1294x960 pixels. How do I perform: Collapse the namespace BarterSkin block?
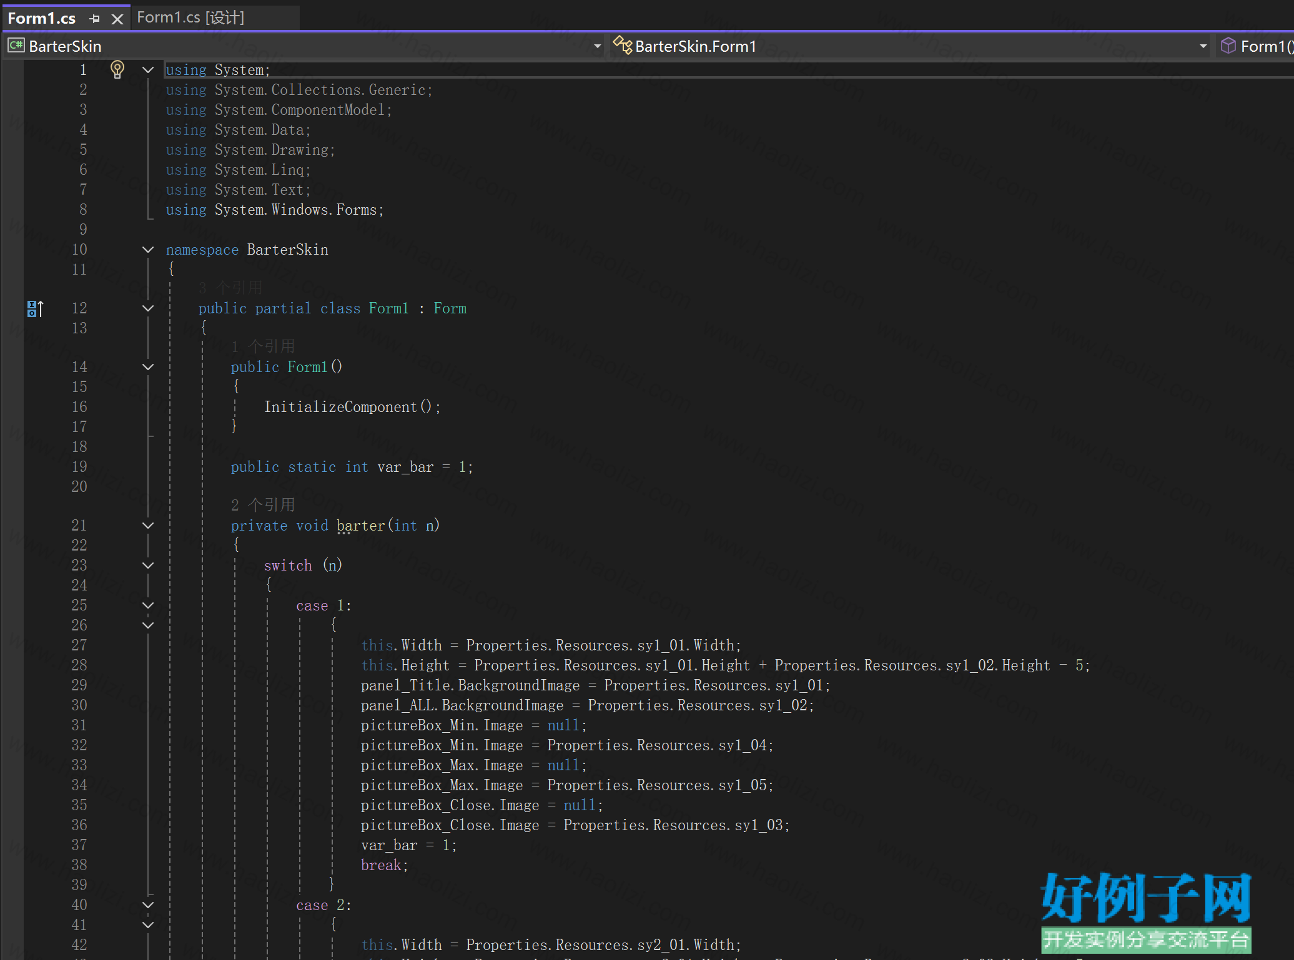click(148, 250)
